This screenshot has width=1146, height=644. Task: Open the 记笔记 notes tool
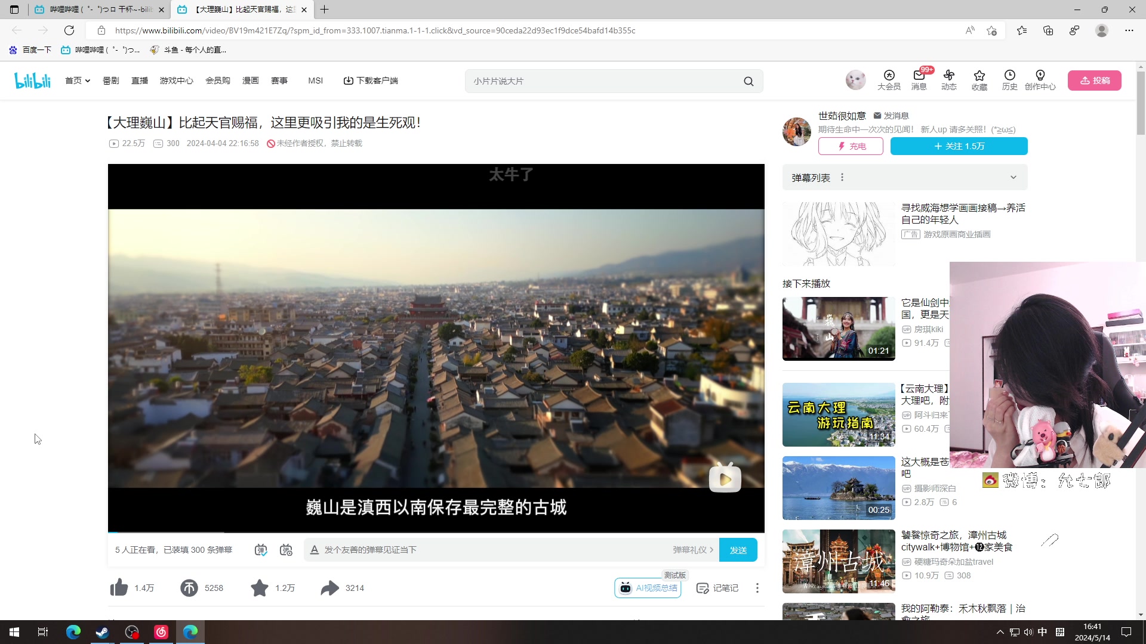pos(717,588)
